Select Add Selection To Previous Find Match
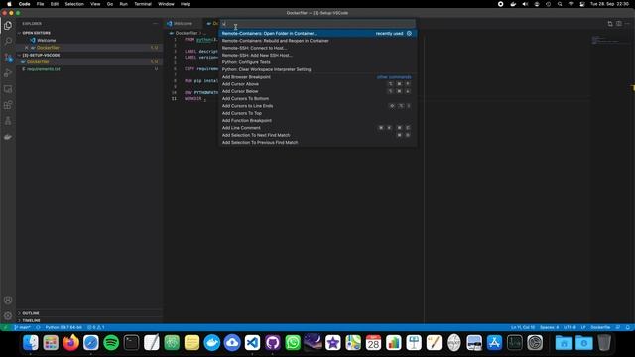The height and width of the screenshot is (357, 635). click(x=317, y=143)
